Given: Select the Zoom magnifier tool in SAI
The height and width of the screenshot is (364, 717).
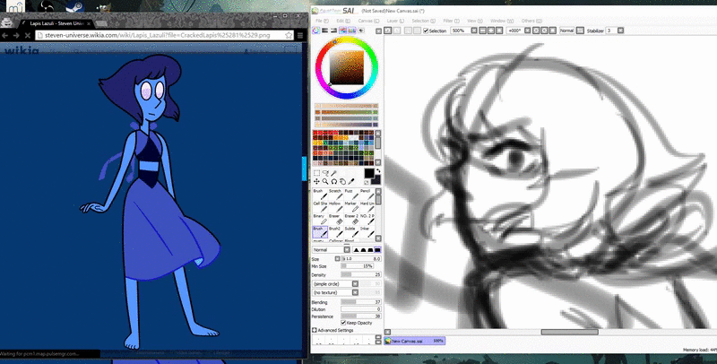Looking at the screenshot, I should (325, 181).
